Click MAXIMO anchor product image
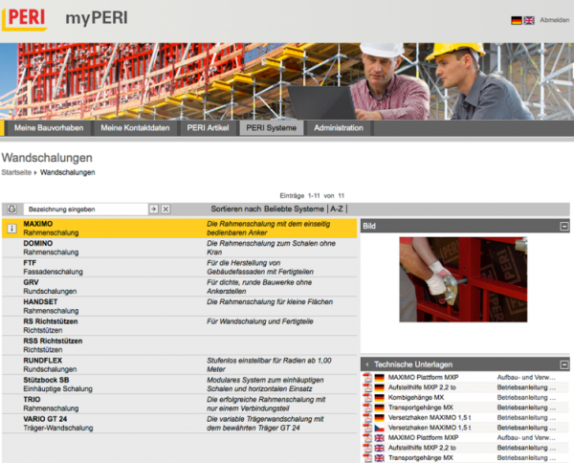 (x=463, y=279)
